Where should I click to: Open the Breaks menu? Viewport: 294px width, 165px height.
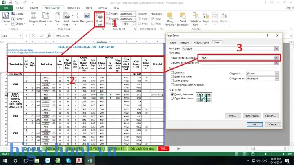point(75,18)
